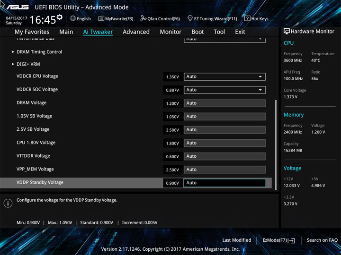Click the 1.350V current value box
Image resolution: width=341 pixels, height=255 pixels.
(x=173, y=77)
